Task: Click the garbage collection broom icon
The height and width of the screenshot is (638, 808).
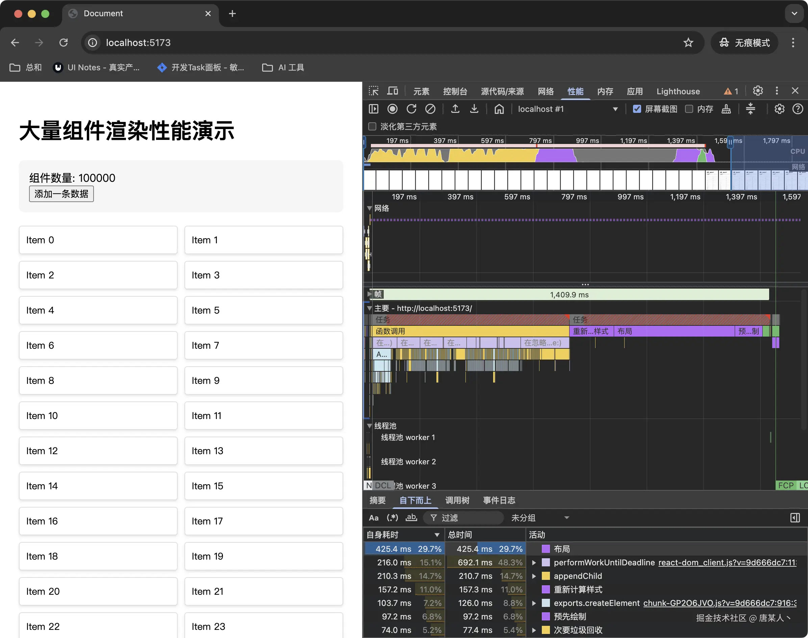Action: [x=726, y=109]
